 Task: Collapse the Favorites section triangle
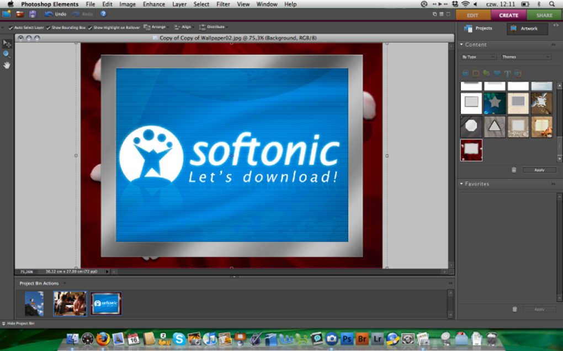[462, 183]
